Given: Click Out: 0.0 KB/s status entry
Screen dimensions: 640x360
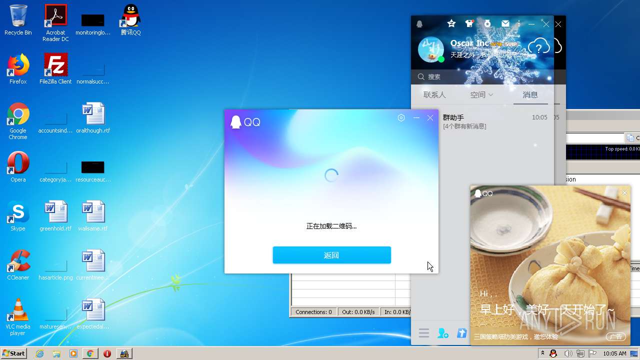Looking at the screenshot, I should [358, 312].
